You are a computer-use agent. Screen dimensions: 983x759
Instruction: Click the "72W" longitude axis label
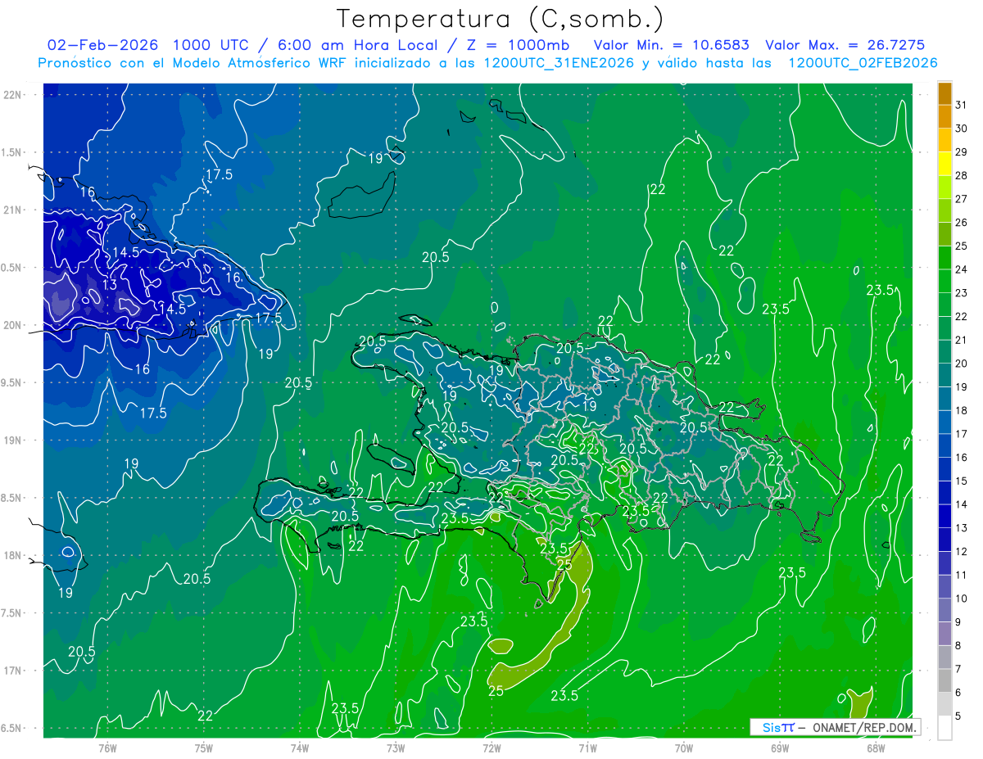(x=491, y=748)
